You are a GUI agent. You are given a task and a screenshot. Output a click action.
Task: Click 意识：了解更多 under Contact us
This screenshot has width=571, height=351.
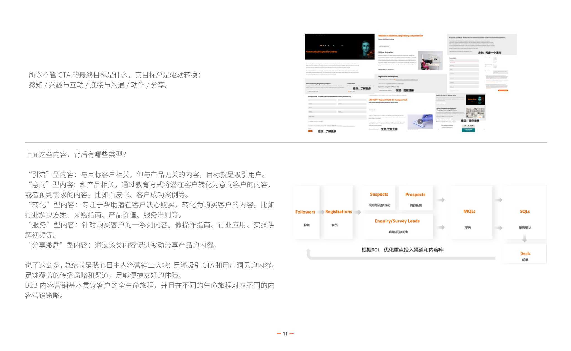point(362,88)
